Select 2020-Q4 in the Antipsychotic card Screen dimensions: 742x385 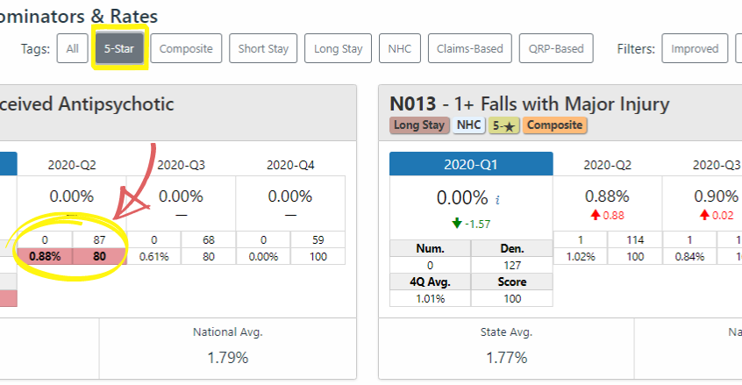tap(290, 164)
